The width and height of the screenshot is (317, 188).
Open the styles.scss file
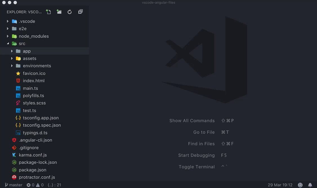(x=34, y=103)
